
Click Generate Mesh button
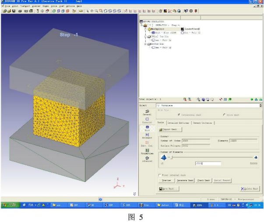coord(185,180)
